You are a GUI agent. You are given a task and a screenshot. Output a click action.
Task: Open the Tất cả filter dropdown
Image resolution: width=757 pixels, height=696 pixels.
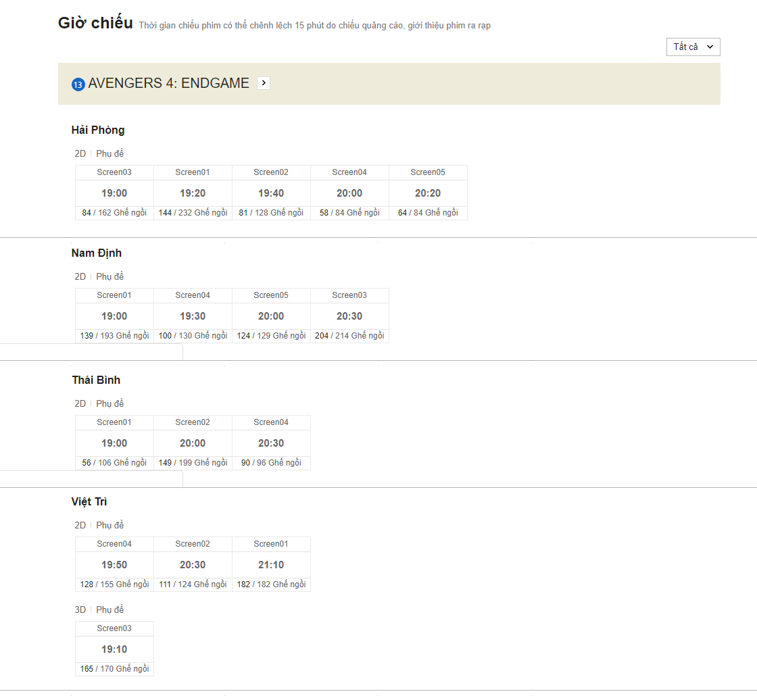[693, 47]
